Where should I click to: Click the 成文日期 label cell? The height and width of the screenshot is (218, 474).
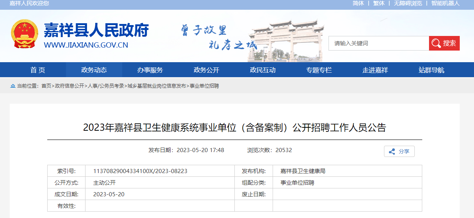66,194
